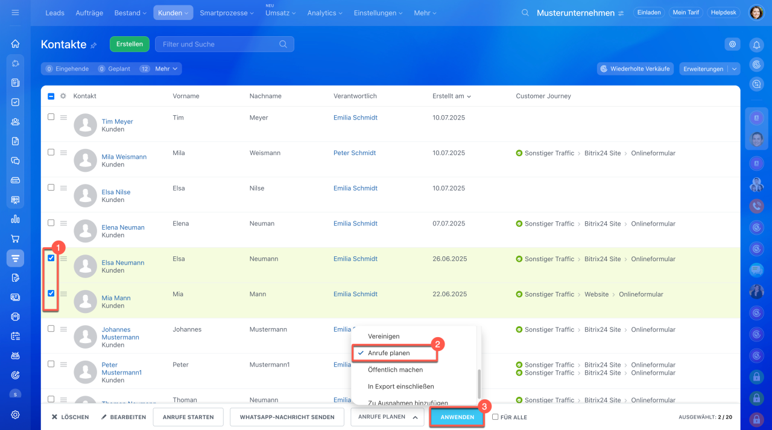Uncheck the Mia Mann row checkbox
This screenshot has height=430, width=772.
click(51, 293)
